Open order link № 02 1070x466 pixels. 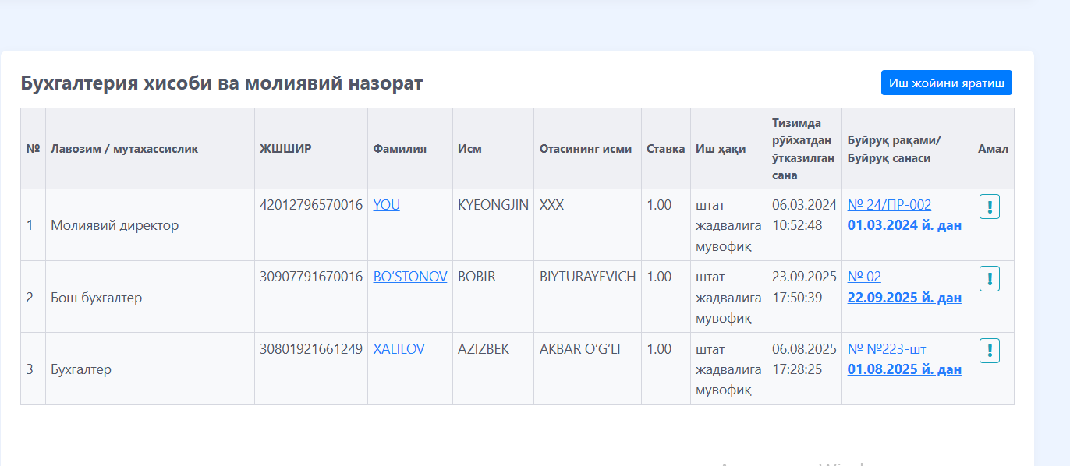(x=864, y=277)
